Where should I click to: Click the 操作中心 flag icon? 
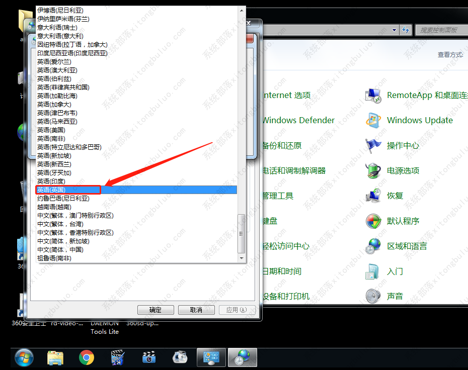(373, 145)
